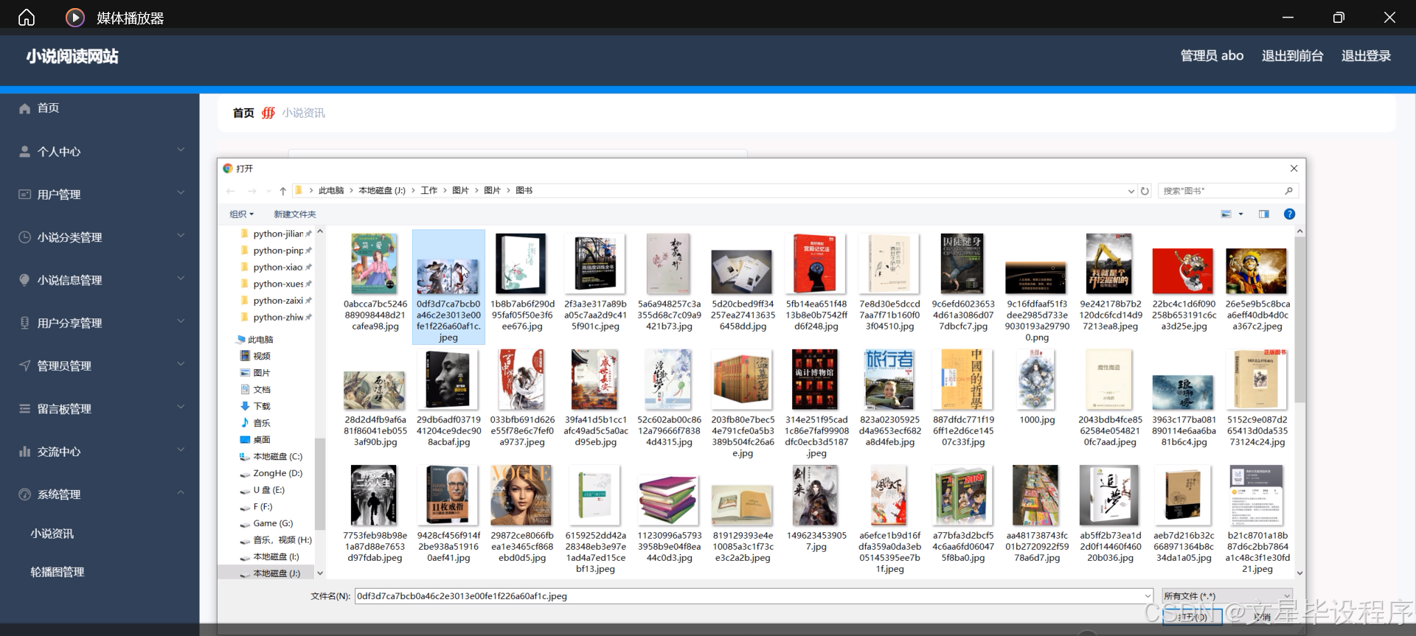This screenshot has height=636, width=1416.
Task: Expand the 管理员管理 sidebar menu
Action: point(100,365)
